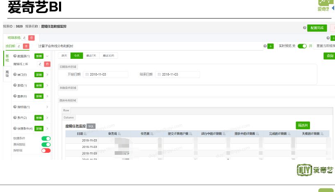Viewport: 335px width, 192px height.
Task: Sort by 排队中的计算数 column icon
Action: [258, 134]
